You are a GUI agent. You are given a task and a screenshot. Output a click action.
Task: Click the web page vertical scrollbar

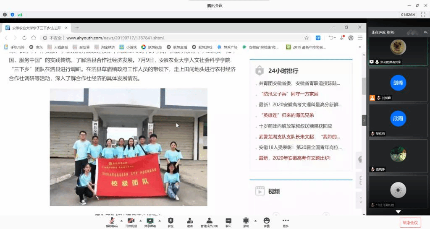pyautogui.click(x=364, y=86)
